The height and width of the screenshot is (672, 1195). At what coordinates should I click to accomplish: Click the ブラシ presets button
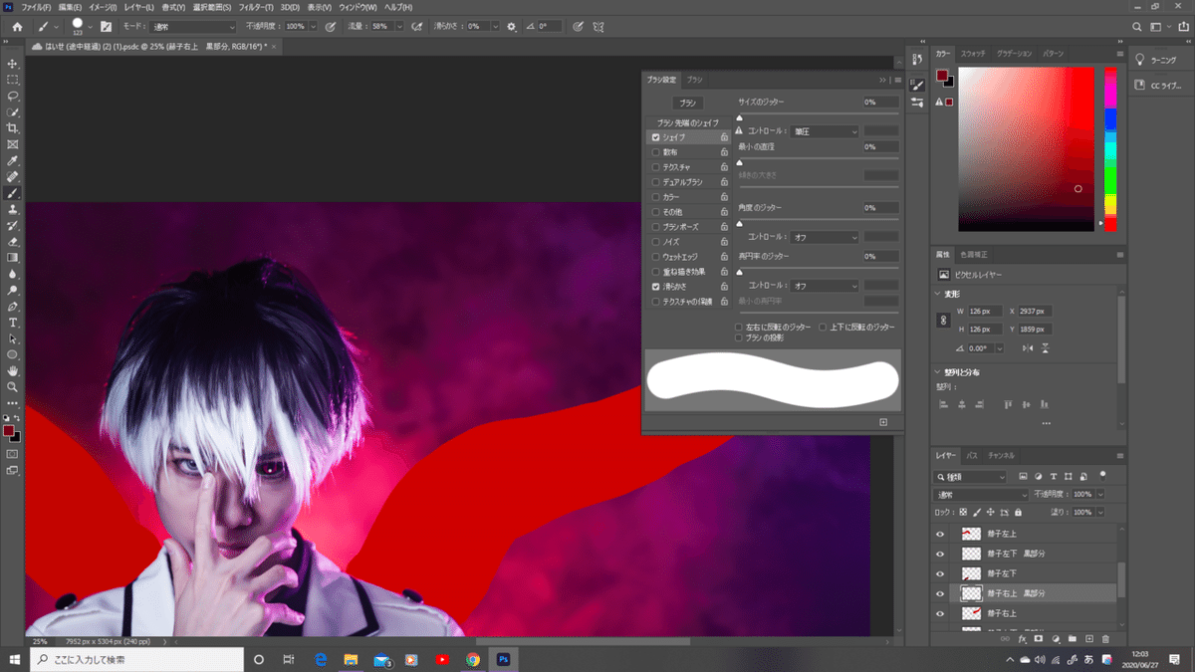pos(687,103)
